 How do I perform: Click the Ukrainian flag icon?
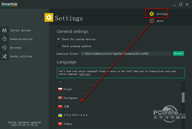click(x=60, y=115)
